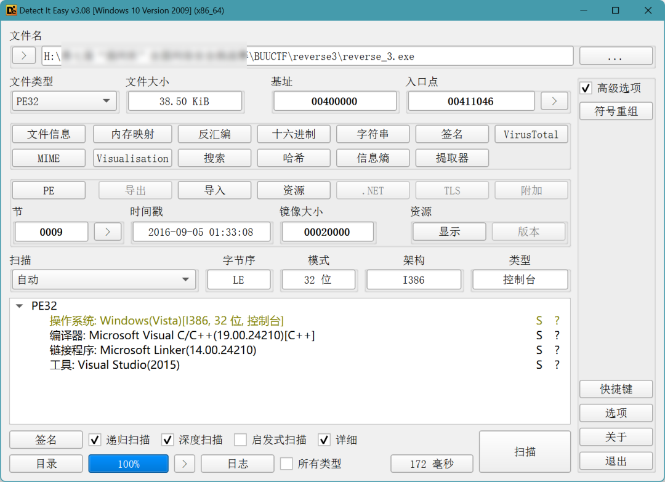The width and height of the screenshot is (665, 482).
Task: Open 选项 options button
Action: (616, 412)
